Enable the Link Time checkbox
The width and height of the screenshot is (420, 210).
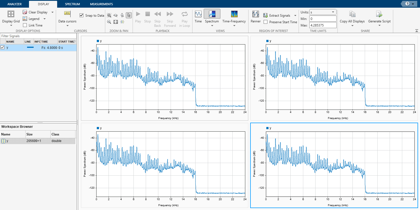coord(25,25)
